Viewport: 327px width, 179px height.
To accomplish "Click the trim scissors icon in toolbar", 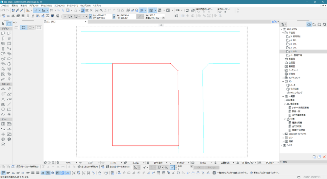I will tap(97, 10).
